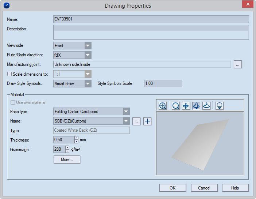Select the pan arrows tool in preview

pos(185,106)
